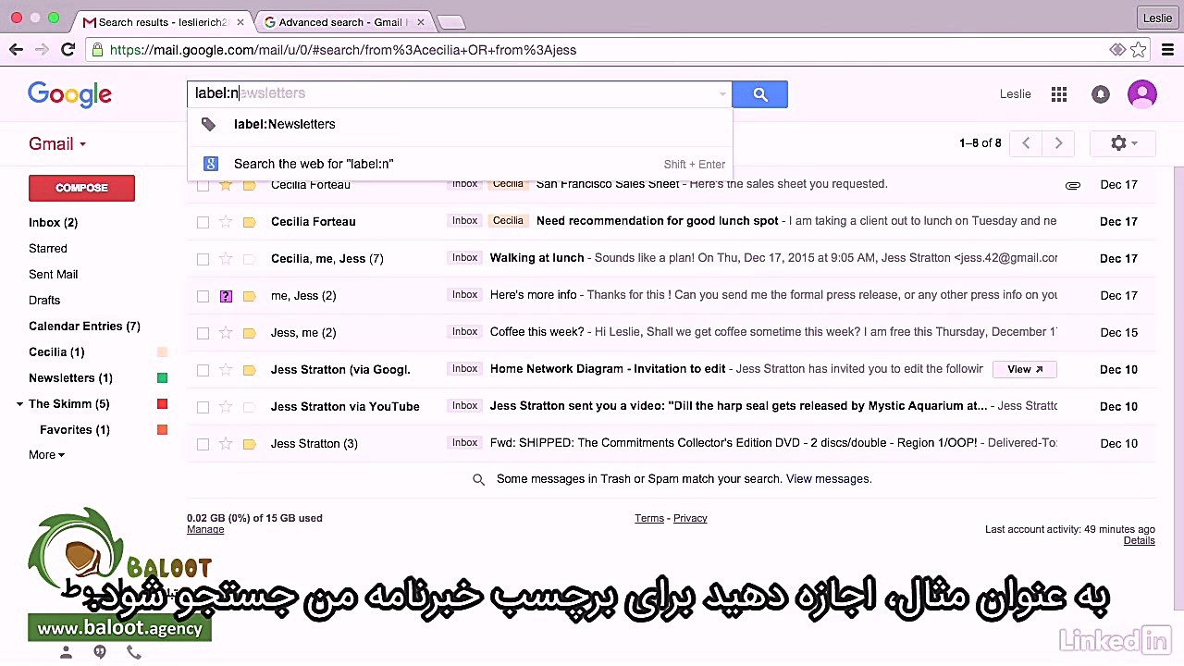Screen dimensions: 1184x666
Task: Go back using the browser back arrow
Action: [x=16, y=50]
